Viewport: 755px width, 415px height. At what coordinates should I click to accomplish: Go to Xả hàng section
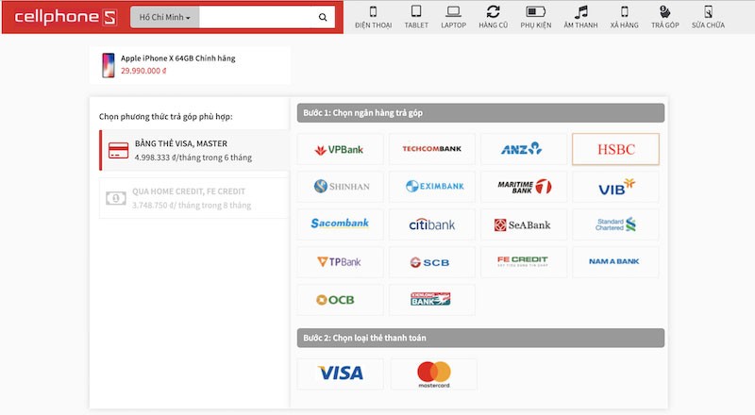tap(624, 17)
